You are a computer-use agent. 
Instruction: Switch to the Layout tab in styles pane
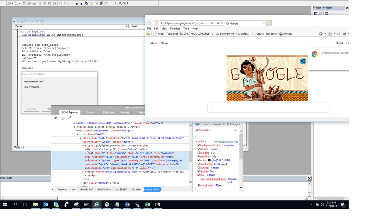pos(217,124)
